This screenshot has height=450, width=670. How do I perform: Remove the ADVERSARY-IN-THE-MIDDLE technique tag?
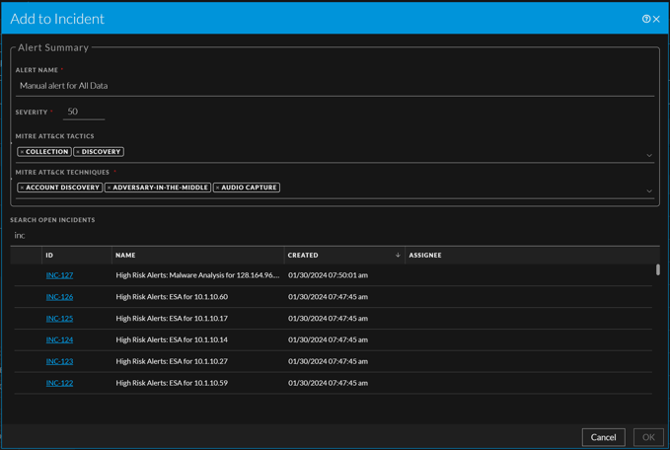point(110,187)
